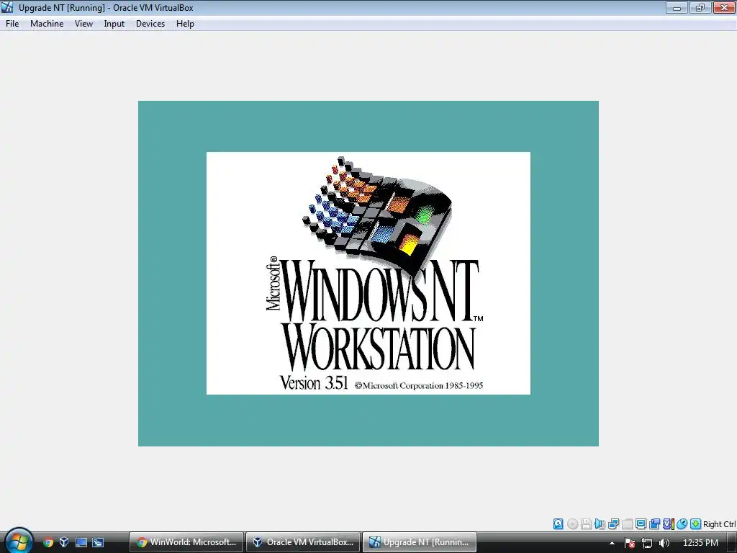Click the optical disc drive indicator
The width and height of the screenshot is (737, 553).
point(572,524)
